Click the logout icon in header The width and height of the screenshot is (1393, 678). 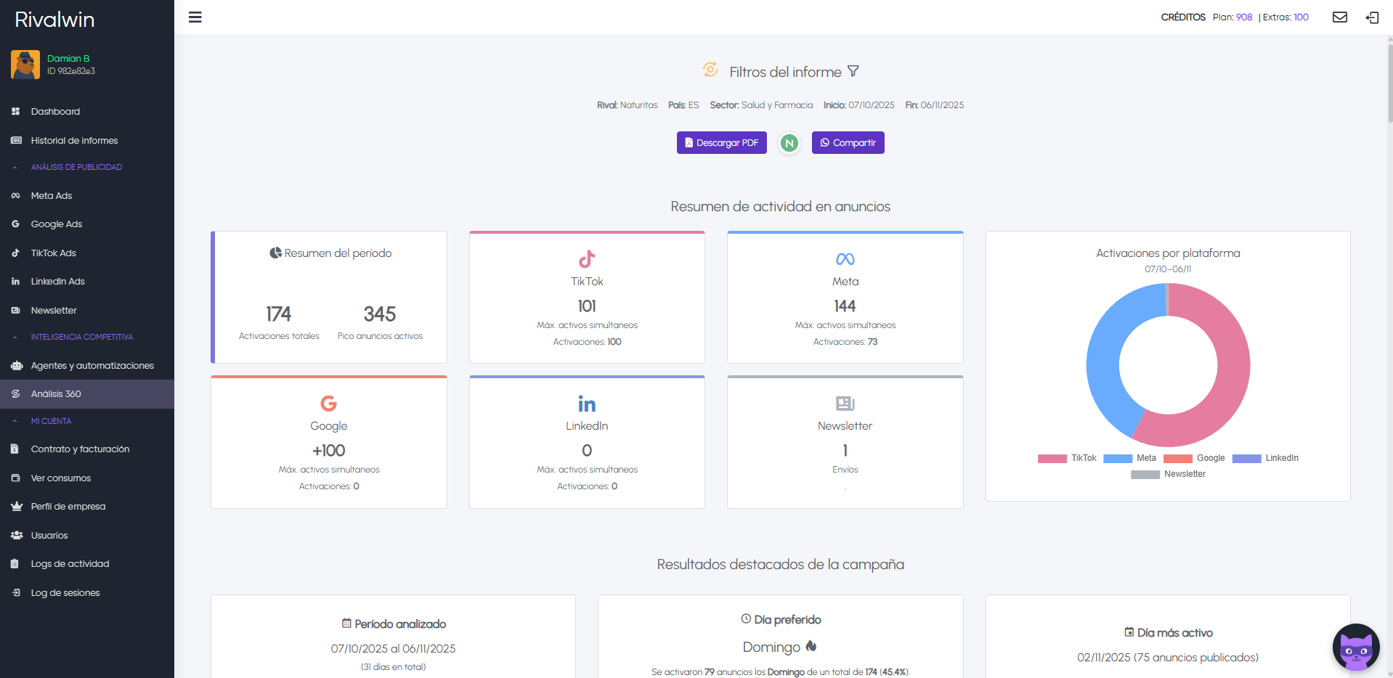(x=1372, y=17)
